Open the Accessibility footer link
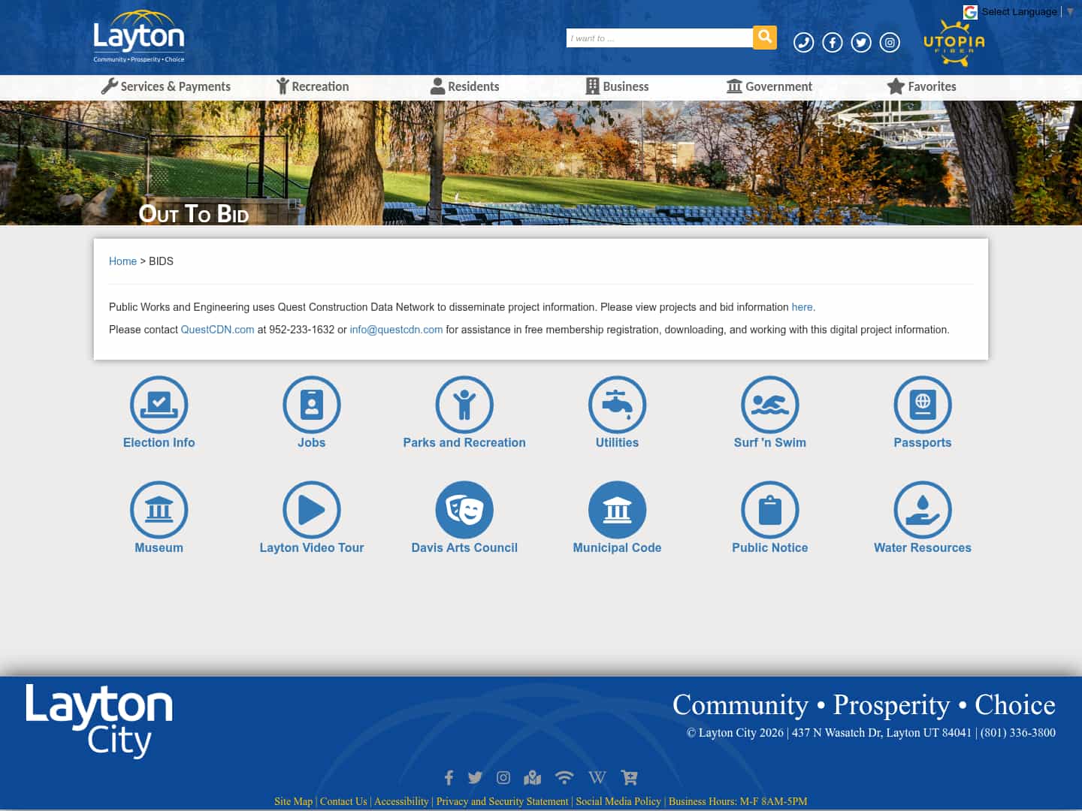The image size is (1082, 811). tap(401, 801)
